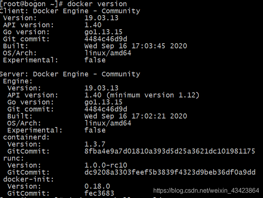Click the client 'Experimental:' label

(x=30, y=60)
